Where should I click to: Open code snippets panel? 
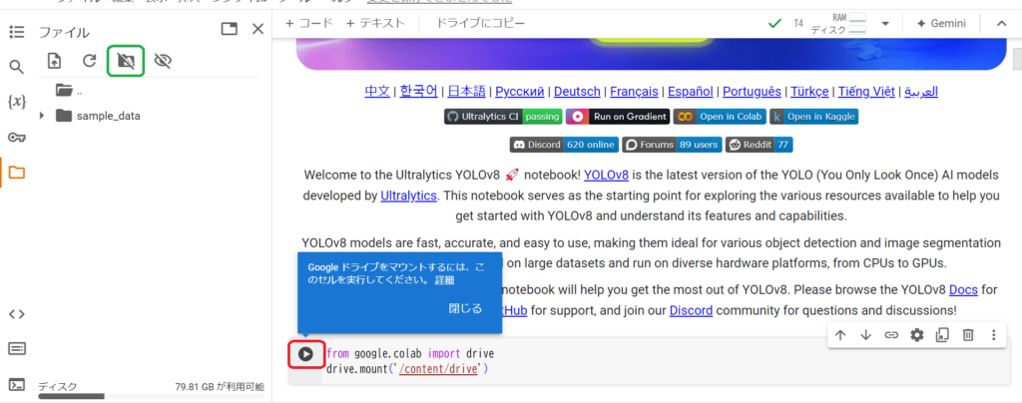click(16, 314)
